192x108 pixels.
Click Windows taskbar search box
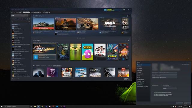(x=16, y=106)
